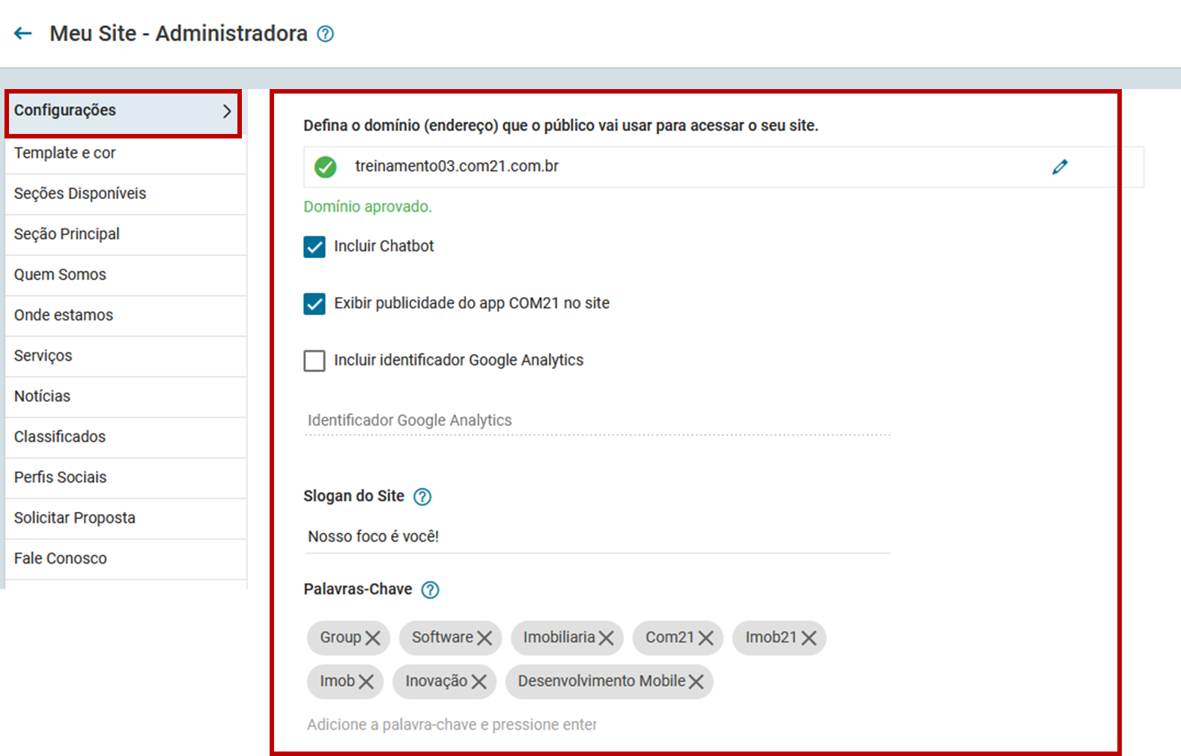Select Seção Principal in sidebar
This screenshot has height=756, width=1181.
click(x=126, y=234)
